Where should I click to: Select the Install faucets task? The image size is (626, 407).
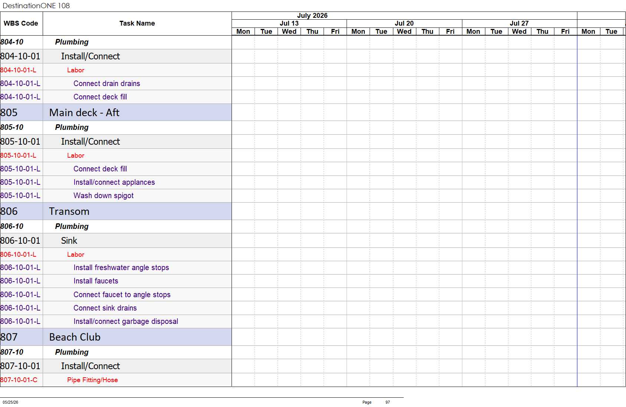coord(137,281)
